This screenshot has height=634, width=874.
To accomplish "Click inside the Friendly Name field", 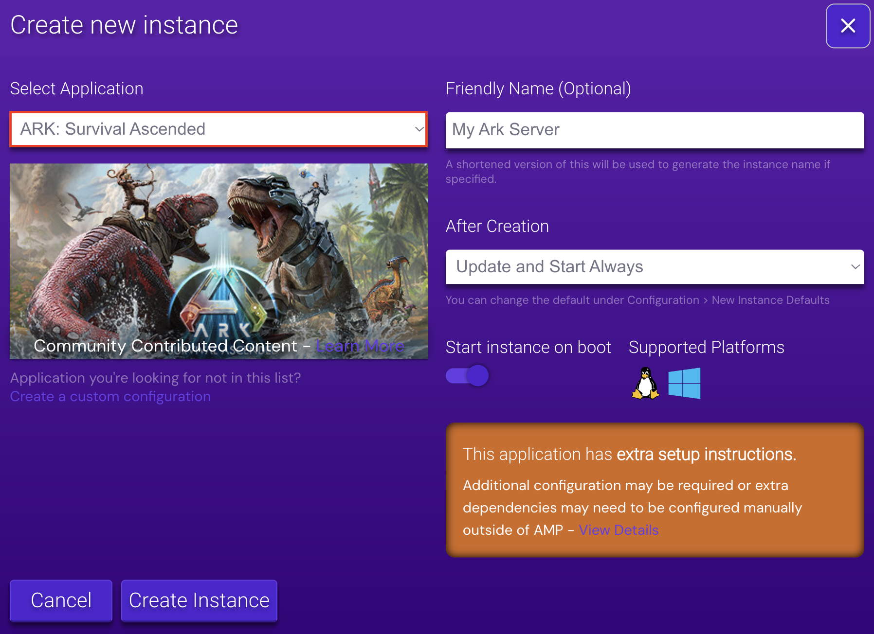I will [x=654, y=130].
